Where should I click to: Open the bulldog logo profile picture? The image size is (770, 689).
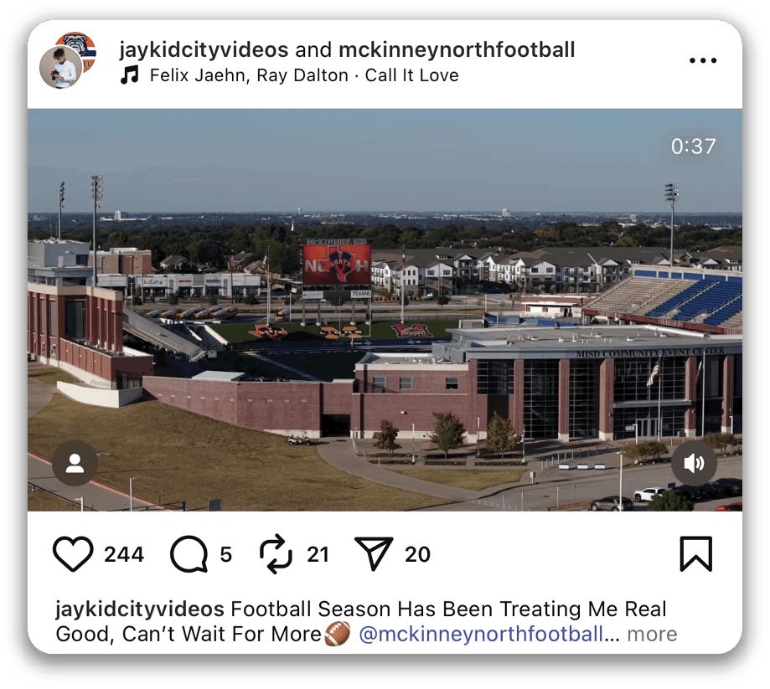(x=79, y=47)
